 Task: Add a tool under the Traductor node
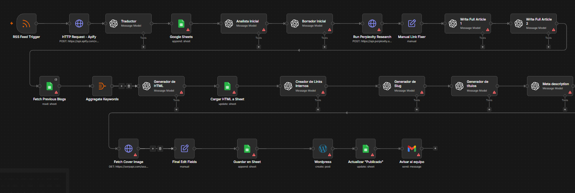143,47
